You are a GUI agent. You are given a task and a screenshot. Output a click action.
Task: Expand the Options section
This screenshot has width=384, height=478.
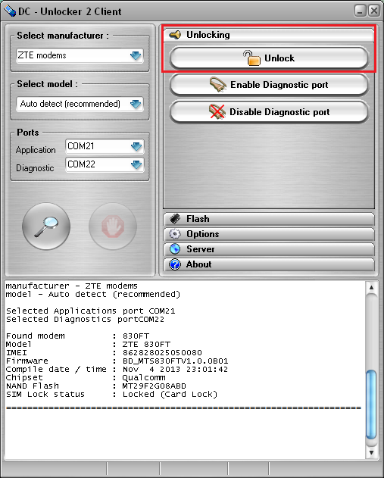click(x=269, y=234)
